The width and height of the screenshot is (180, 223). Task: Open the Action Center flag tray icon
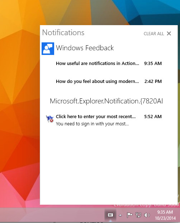pos(129,215)
